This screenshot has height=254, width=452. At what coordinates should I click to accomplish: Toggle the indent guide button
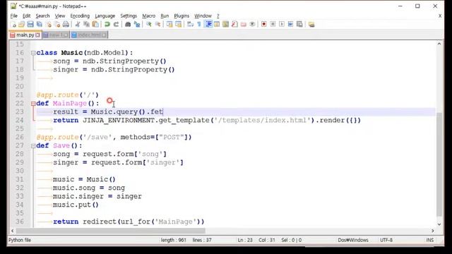click(x=208, y=25)
